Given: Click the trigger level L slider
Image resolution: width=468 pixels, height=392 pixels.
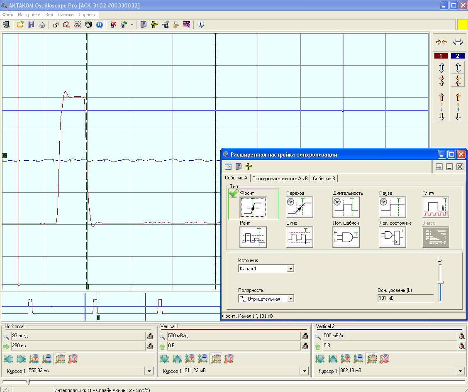Looking at the screenshot, I should [x=440, y=283].
